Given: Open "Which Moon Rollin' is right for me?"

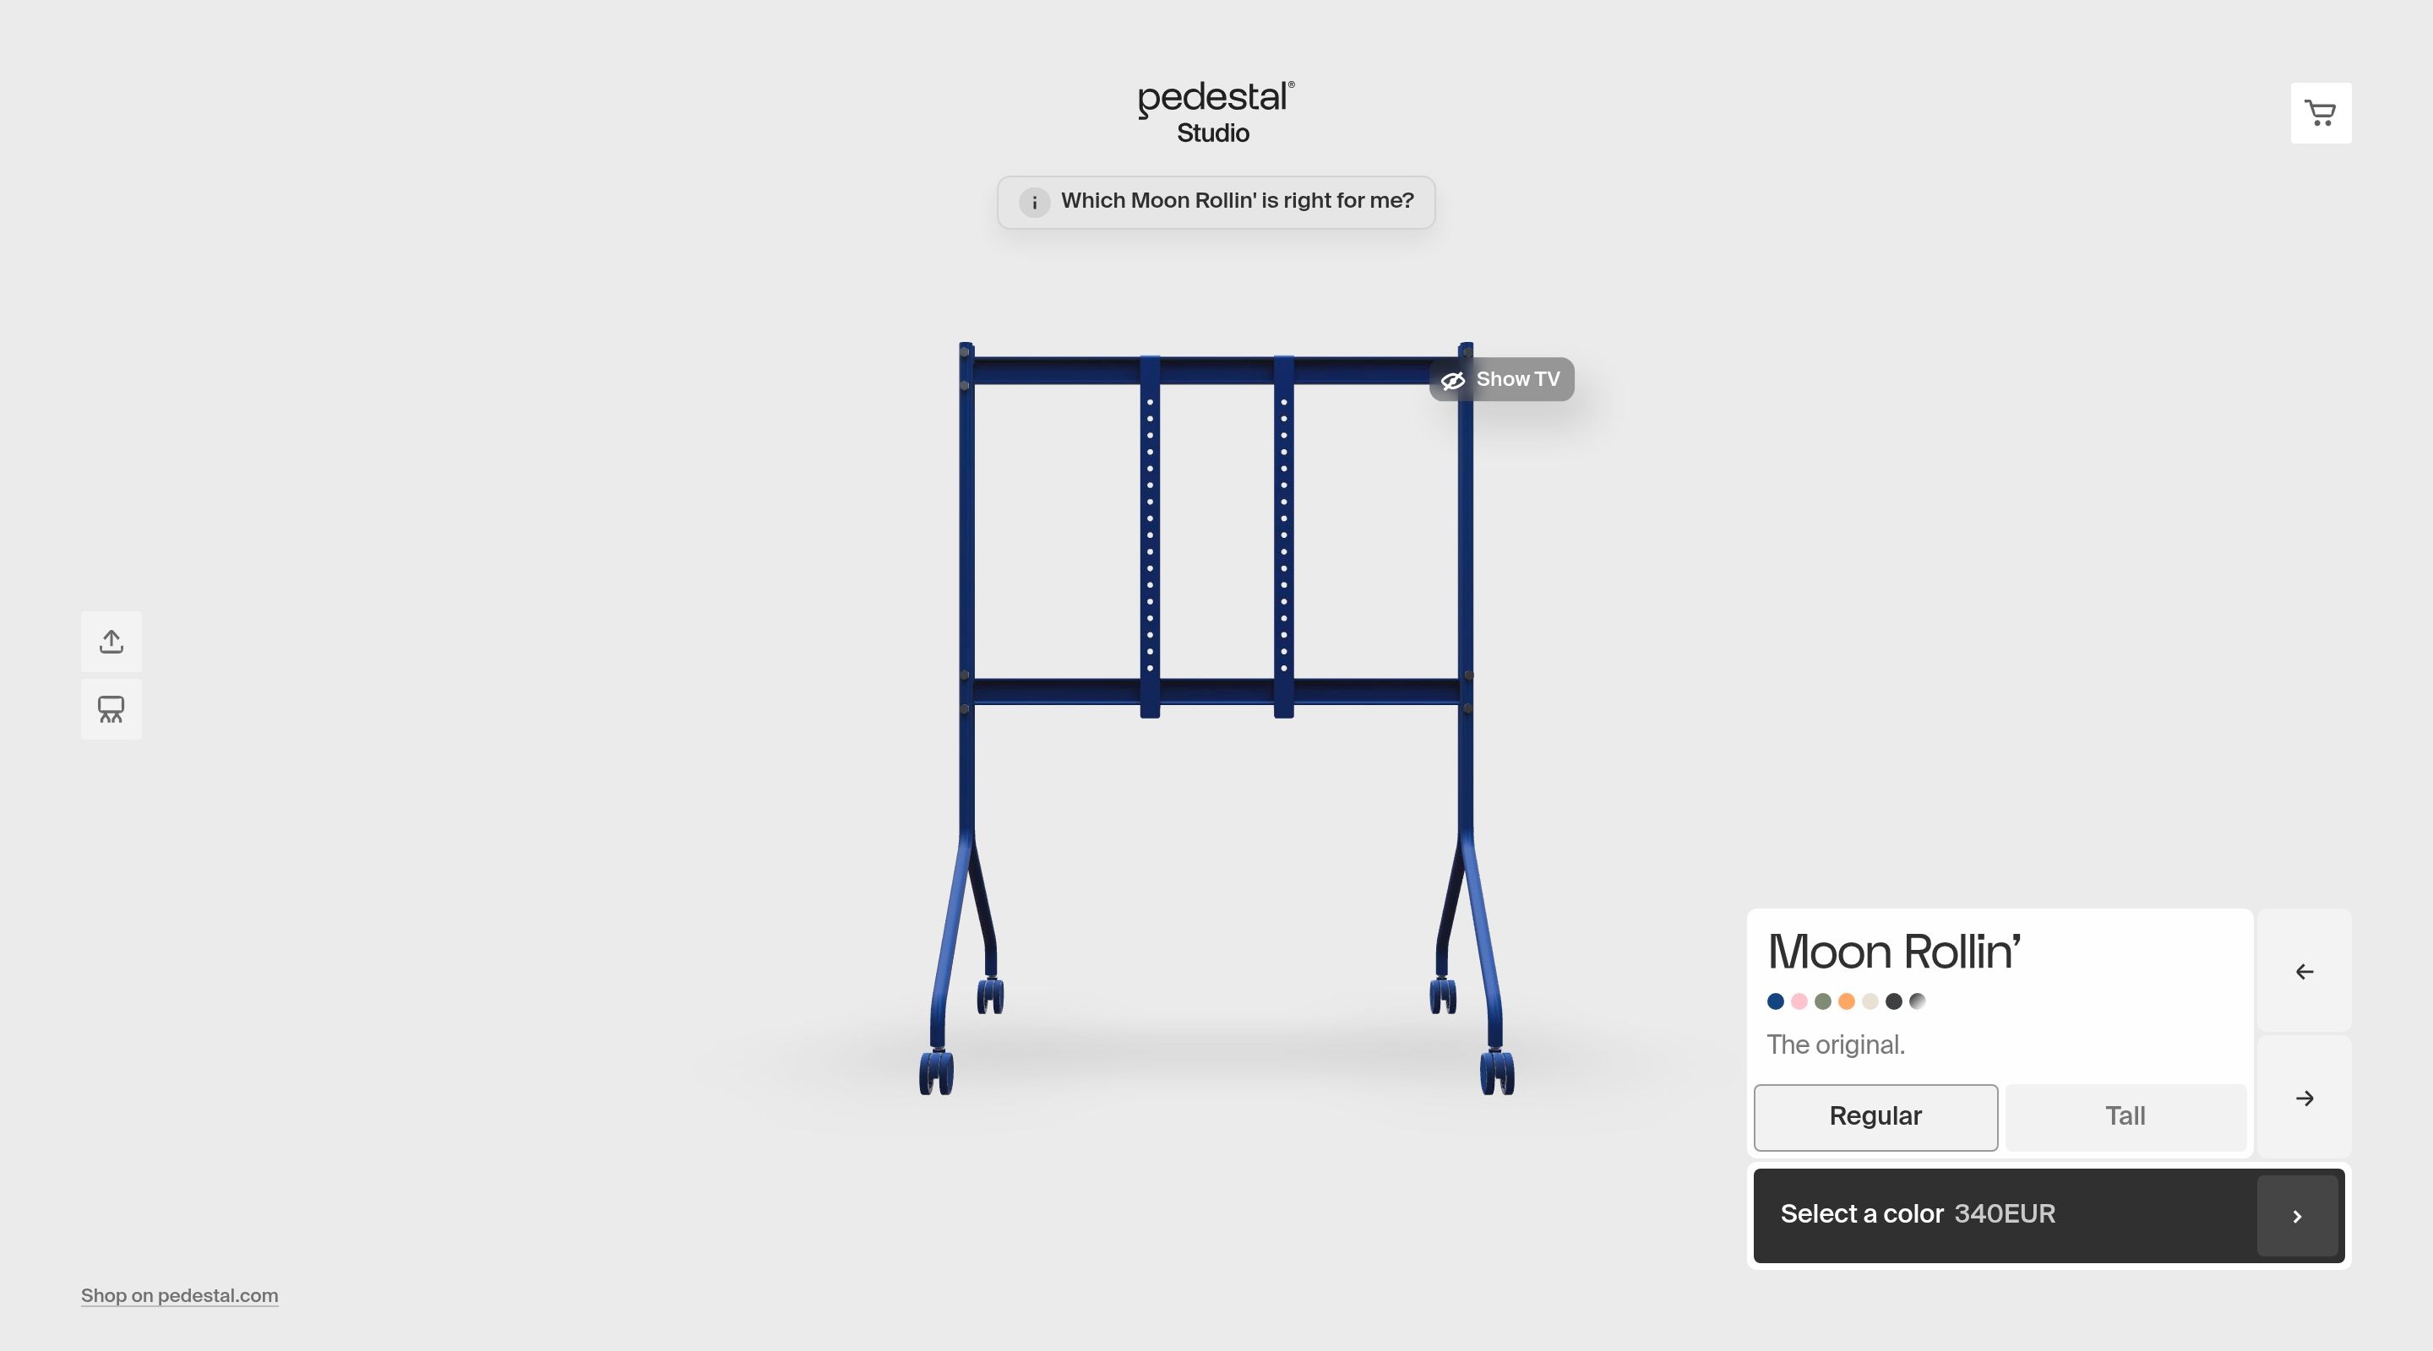Looking at the screenshot, I should pos(1236,201).
